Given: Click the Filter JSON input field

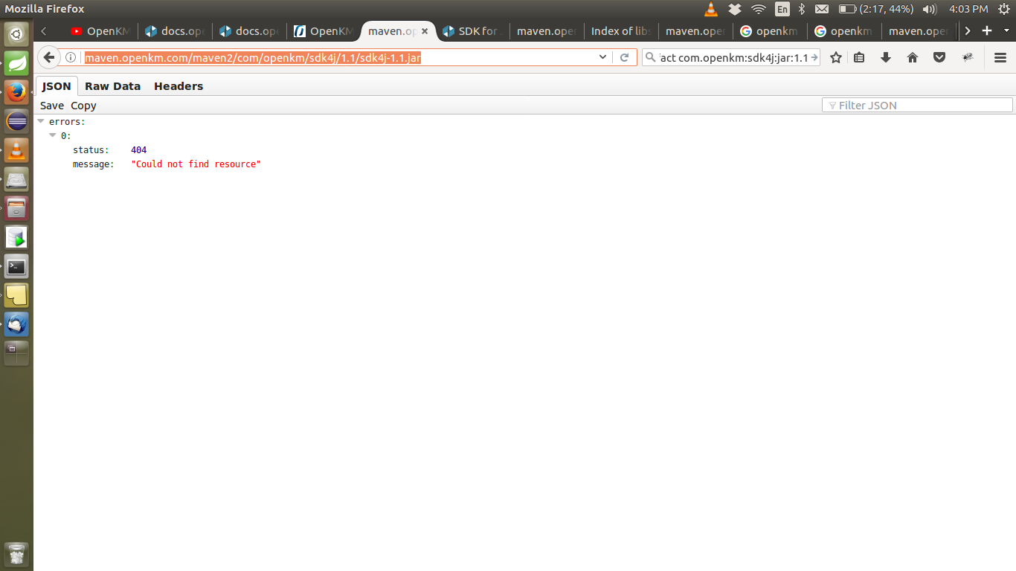Looking at the screenshot, I should pos(916,105).
